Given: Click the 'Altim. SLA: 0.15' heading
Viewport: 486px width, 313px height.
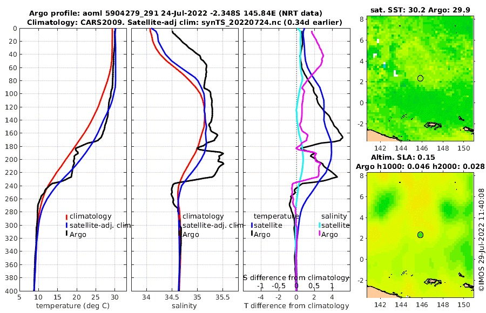Looking at the screenshot, I should click(403, 157).
